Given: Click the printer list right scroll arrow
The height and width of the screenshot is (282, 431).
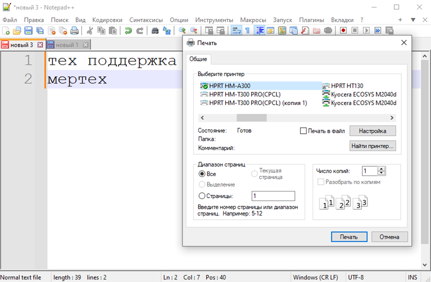Looking at the screenshot, I should tap(392, 118).
